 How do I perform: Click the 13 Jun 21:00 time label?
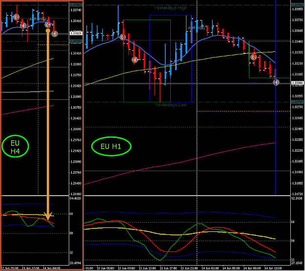[189, 269]
